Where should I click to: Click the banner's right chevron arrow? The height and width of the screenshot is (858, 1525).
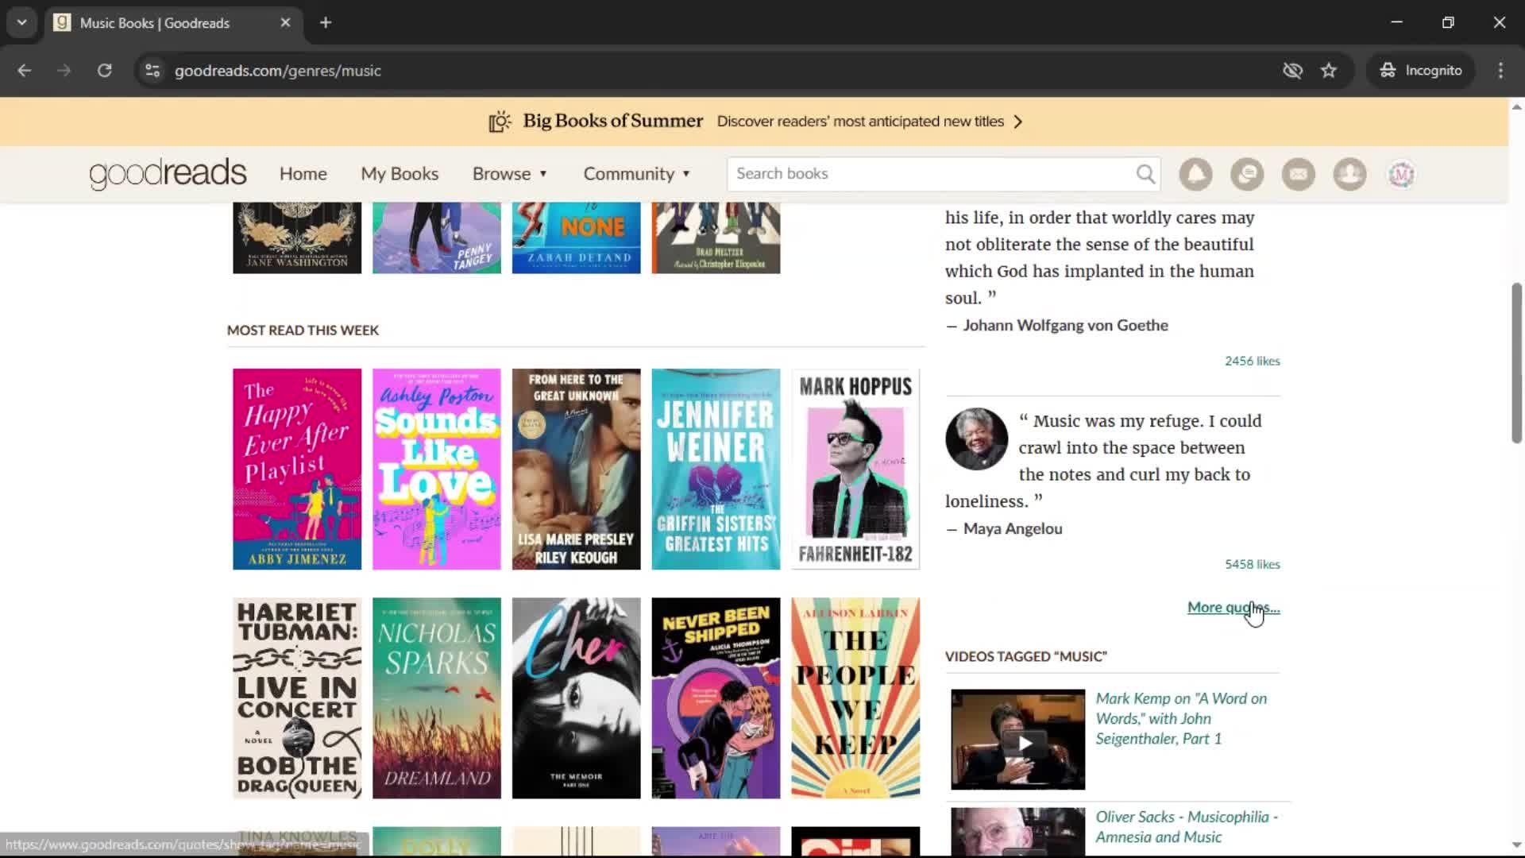pos(1018,122)
